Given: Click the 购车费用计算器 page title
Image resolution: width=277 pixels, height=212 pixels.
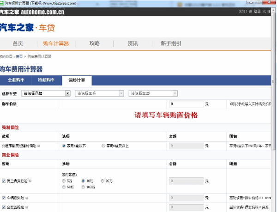Looking at the screenshot, I should point(21,69).
